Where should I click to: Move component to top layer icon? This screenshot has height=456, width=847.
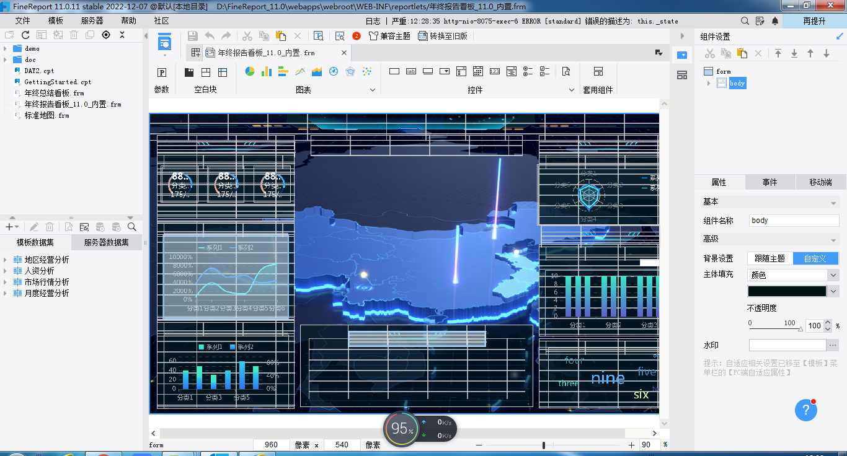[778, 54]
